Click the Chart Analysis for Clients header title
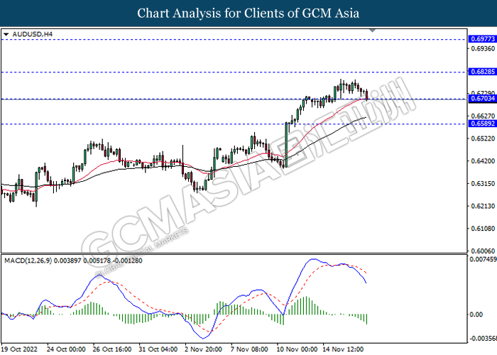This screenshot has width=497, height=355. 248,13
